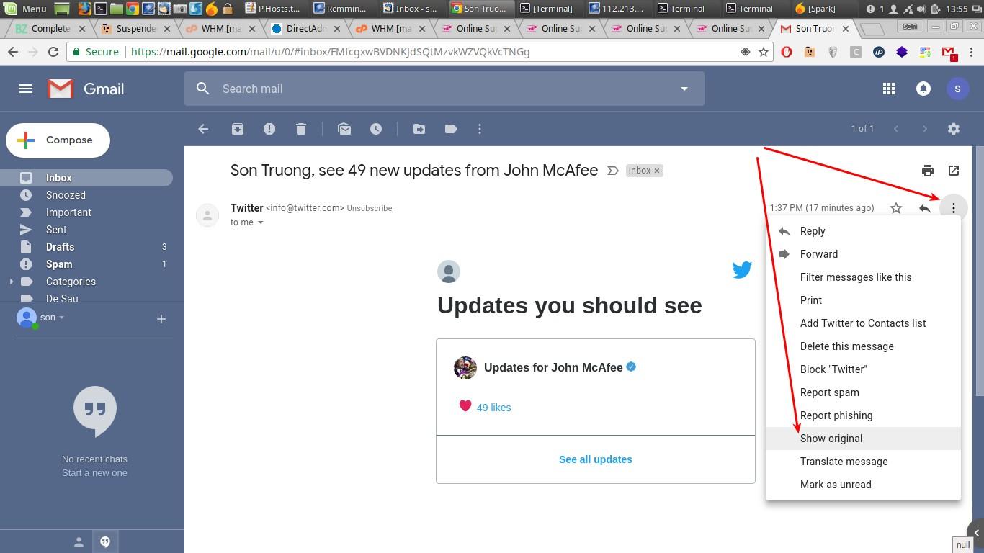Click See all updates link
The width and height of the screenshot is (984, 553).
(x=596, y=459)
